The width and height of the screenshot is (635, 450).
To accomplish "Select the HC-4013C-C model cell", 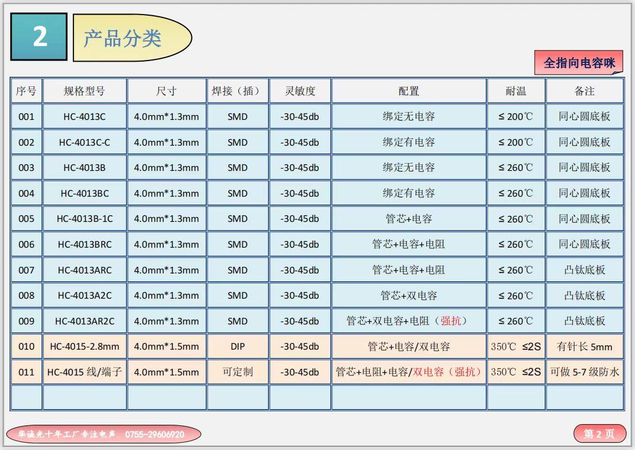I will [84, 142].
